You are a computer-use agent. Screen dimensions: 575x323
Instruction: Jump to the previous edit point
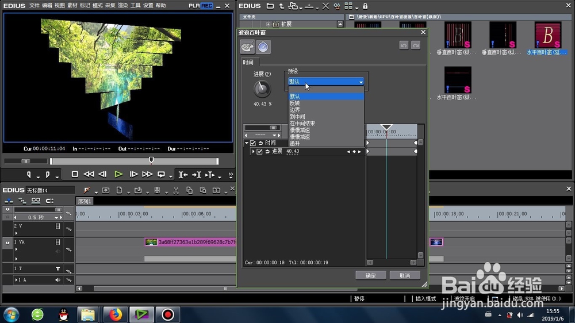click(183, 175)
